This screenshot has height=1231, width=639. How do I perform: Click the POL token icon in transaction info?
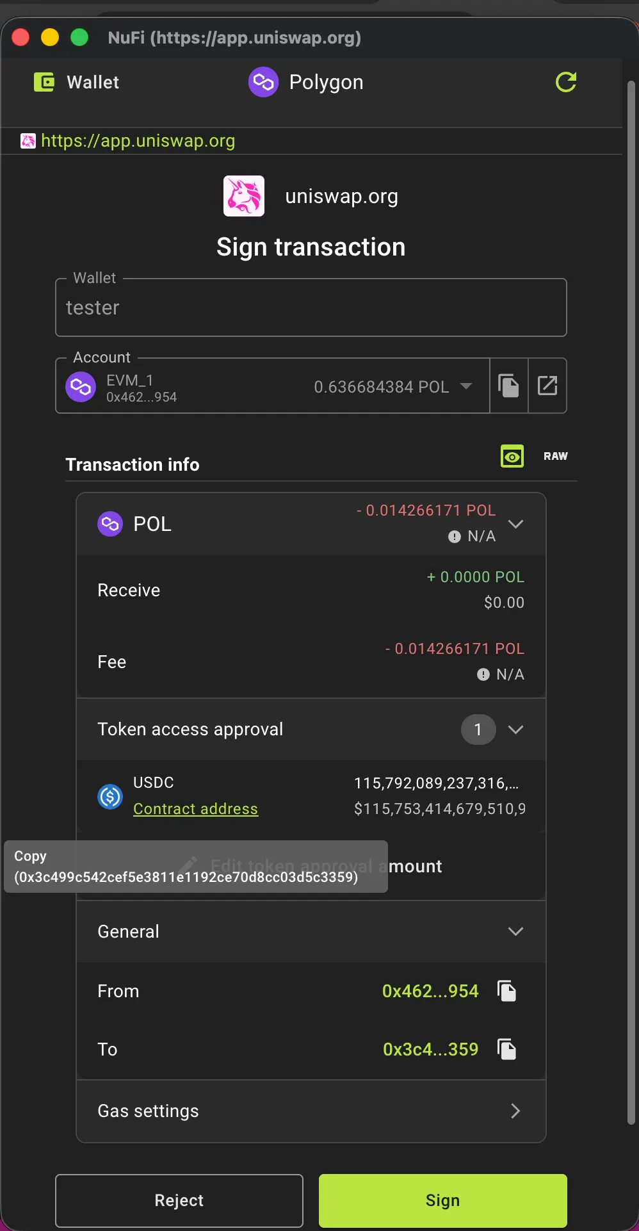(x=109, y=523)
